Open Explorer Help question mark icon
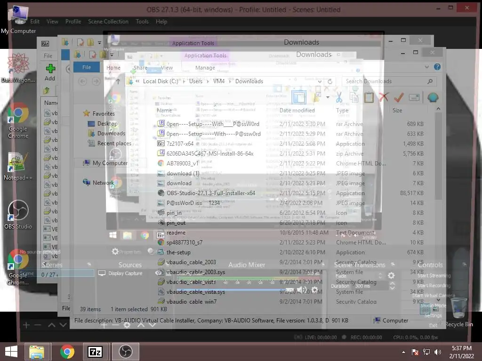This screenshot has width=482, height=361. (x=437, y=67)
